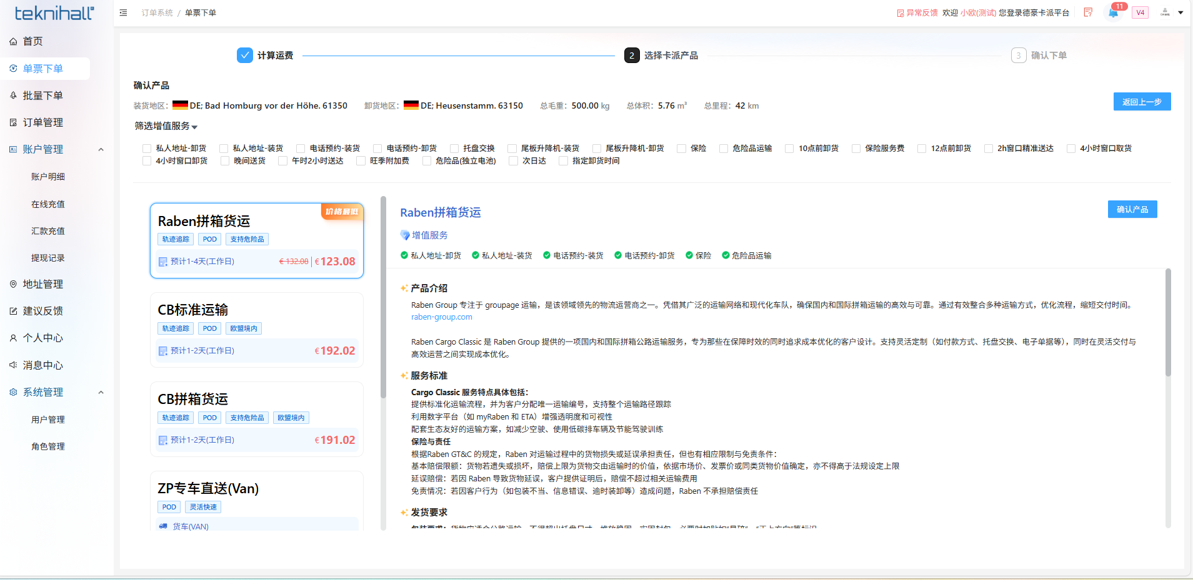This screenshot has width=1193, height=580.
Task: Check the 次日达 filter checkbox
Action: click(513, 161)
